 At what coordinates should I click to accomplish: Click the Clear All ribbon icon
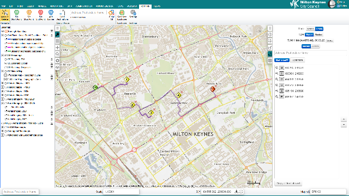[111, 13]
